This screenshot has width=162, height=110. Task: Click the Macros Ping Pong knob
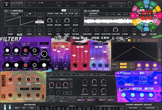click(x=28, y=79)
